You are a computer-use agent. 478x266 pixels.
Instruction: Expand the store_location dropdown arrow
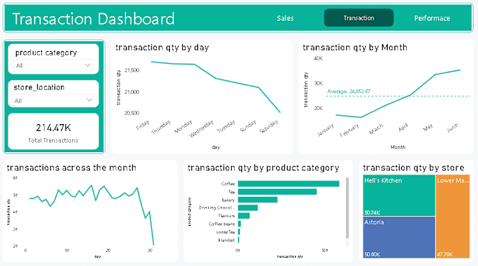[89, 100]
